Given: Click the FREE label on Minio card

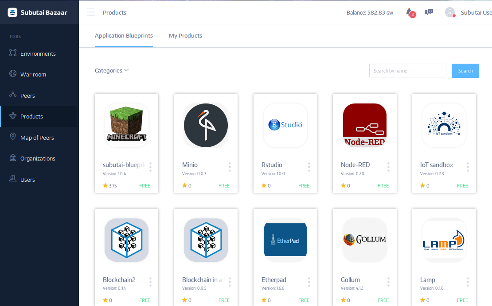Looking at the screenshot, I should click(224, 186).
